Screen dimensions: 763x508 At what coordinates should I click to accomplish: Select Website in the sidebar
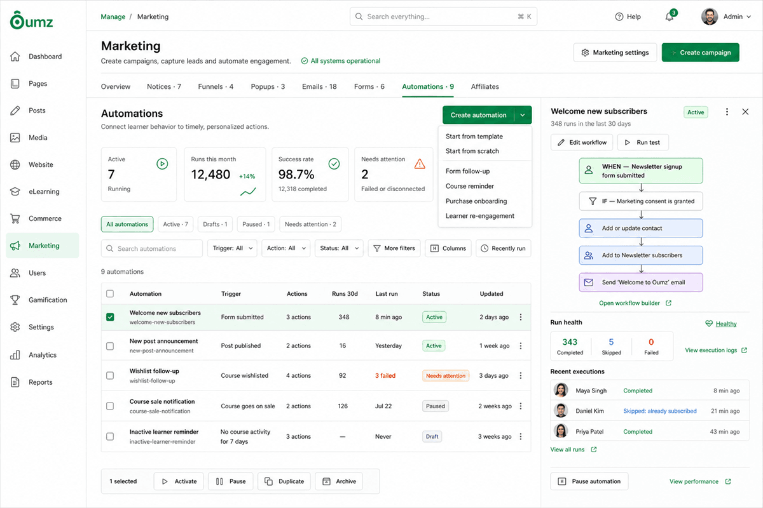click(43, 164)
